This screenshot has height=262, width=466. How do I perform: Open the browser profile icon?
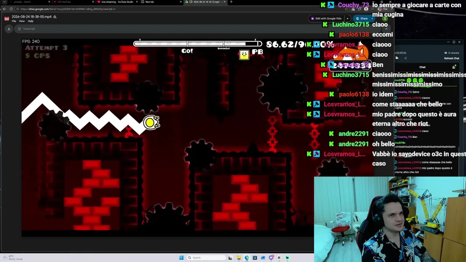click(x=366, y=9)
